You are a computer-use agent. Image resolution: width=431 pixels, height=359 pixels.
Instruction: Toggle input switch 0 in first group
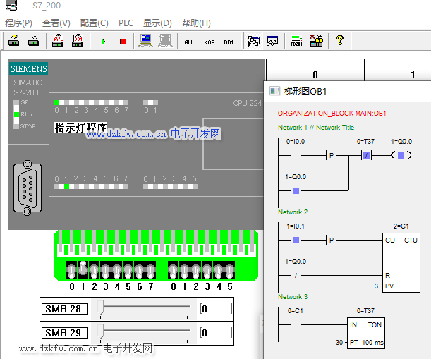[71, 271]
